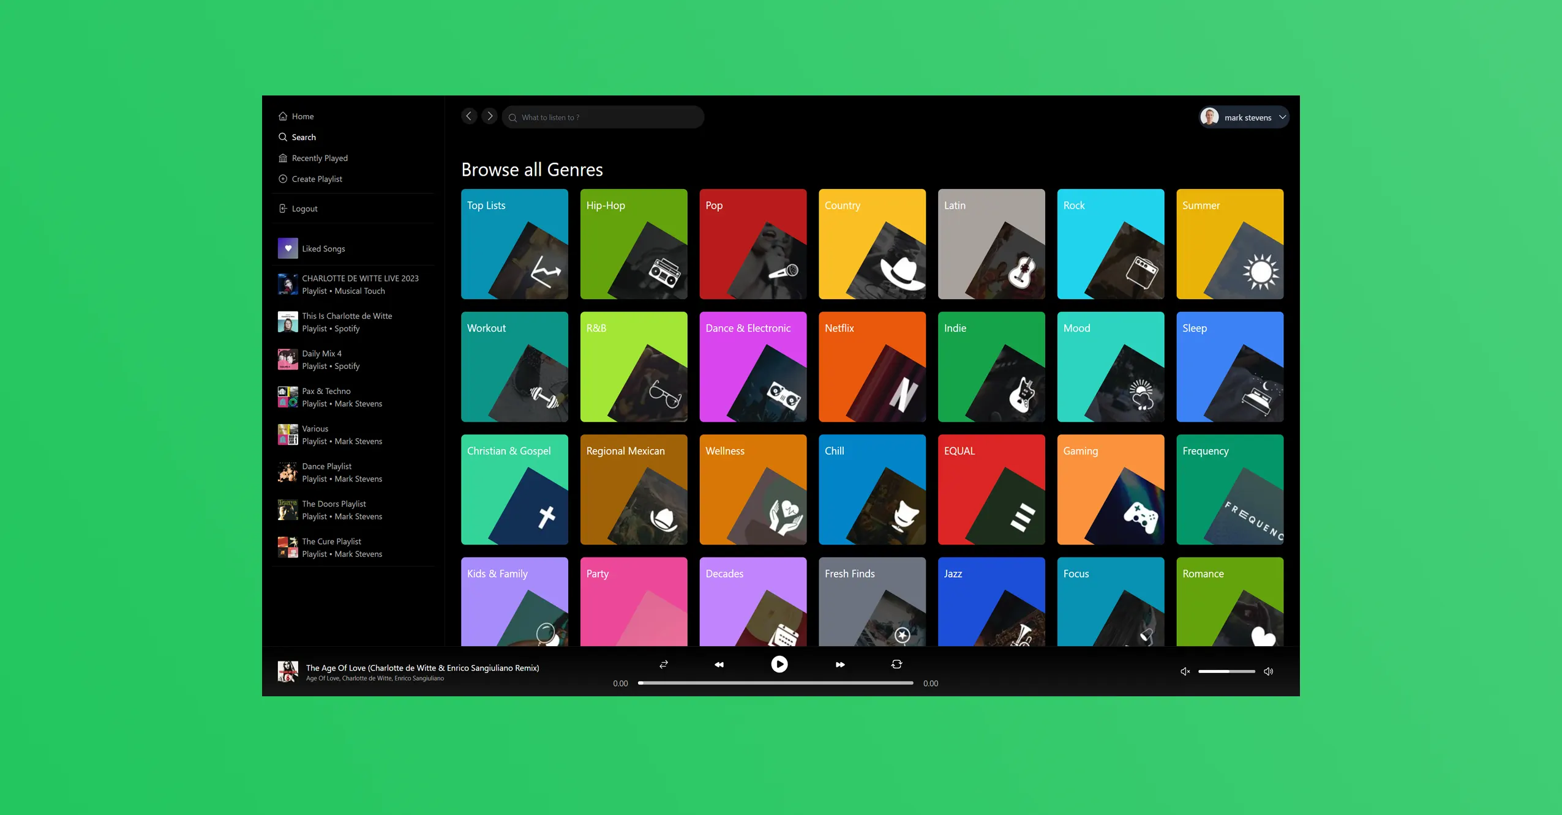This screenshot has height=815, width=1562.
Task: Open Wellness genre heart-hands tile
Action: pyautogui.click(x=753, y=489)
